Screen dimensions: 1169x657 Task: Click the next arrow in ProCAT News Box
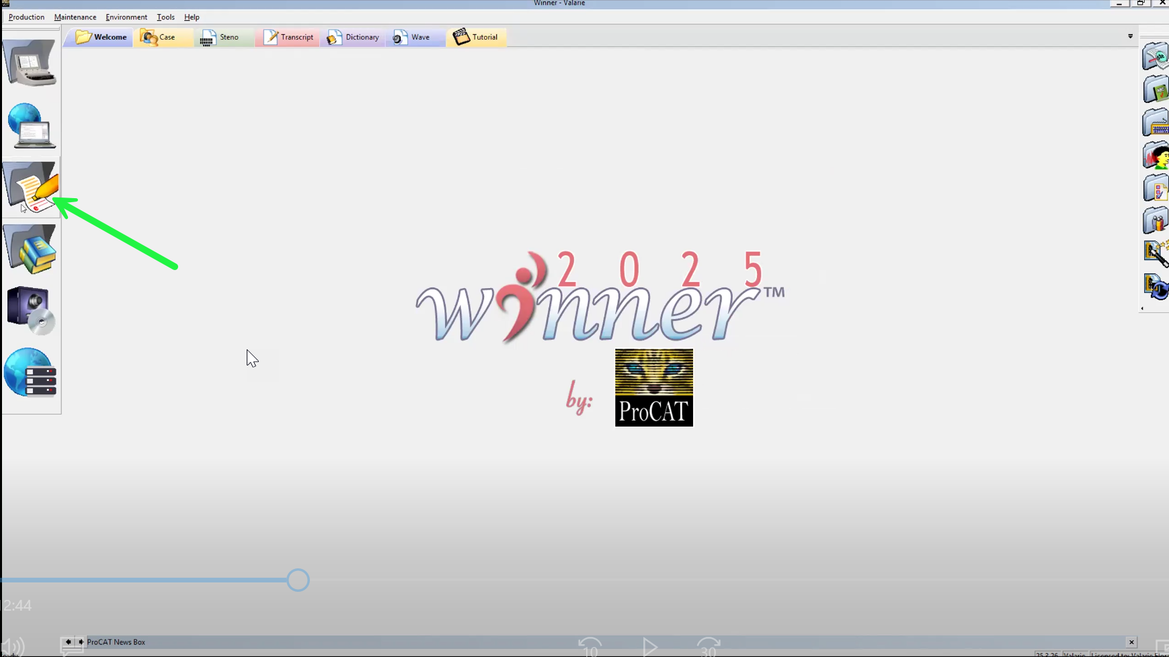pyautogui.click(x=81, y=642)
